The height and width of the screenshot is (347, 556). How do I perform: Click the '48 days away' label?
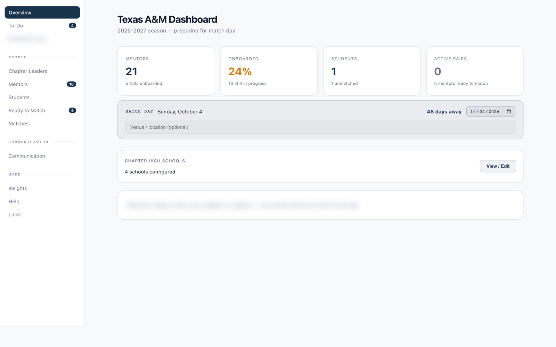pyautogui.click(x=444, y=112)
